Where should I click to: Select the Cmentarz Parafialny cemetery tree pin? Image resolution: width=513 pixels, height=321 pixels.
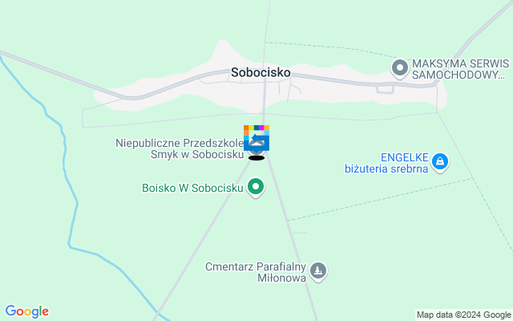click(318, 271)
